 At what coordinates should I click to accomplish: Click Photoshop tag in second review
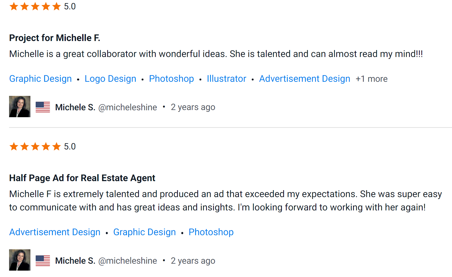click(x=211, y=232)
